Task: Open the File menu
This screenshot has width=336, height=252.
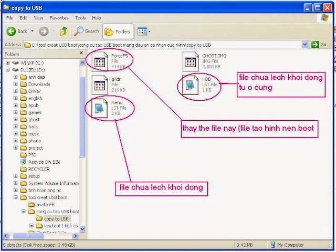Action: (x=9, y=18)
